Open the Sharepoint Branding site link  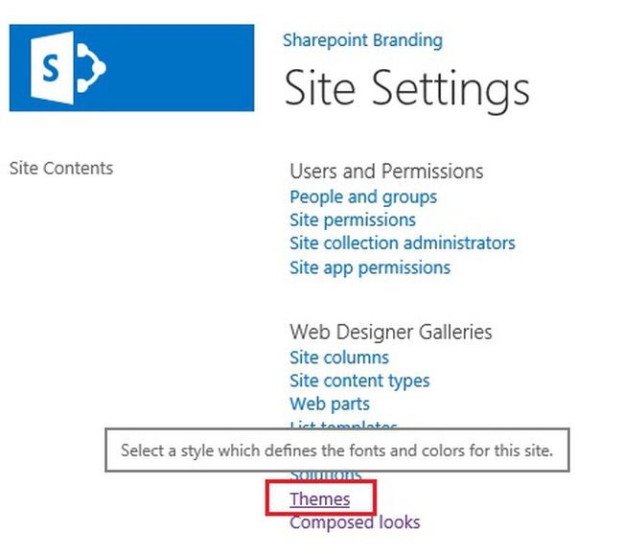pos(362,40)
